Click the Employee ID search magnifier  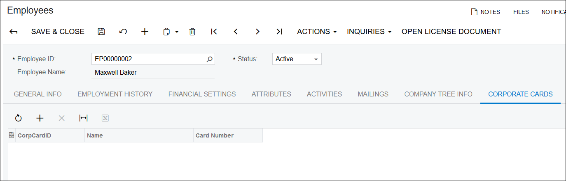pos(209,59)
